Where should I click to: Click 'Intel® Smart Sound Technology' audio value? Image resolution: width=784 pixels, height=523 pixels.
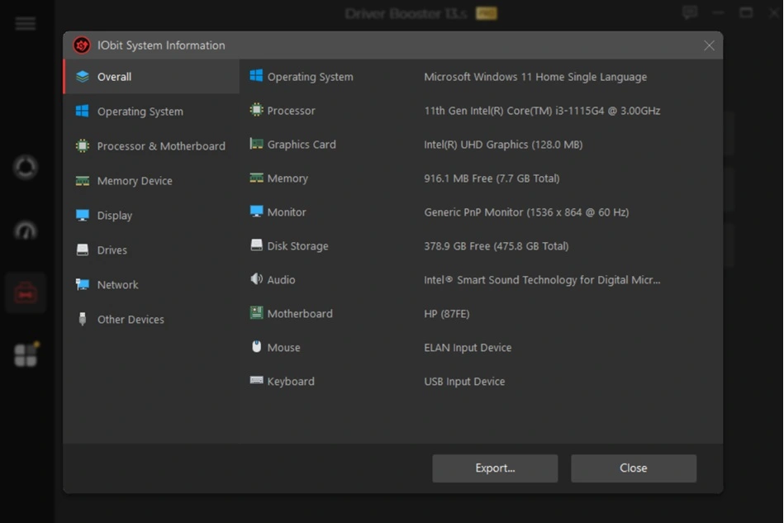[x=542, y=280]
